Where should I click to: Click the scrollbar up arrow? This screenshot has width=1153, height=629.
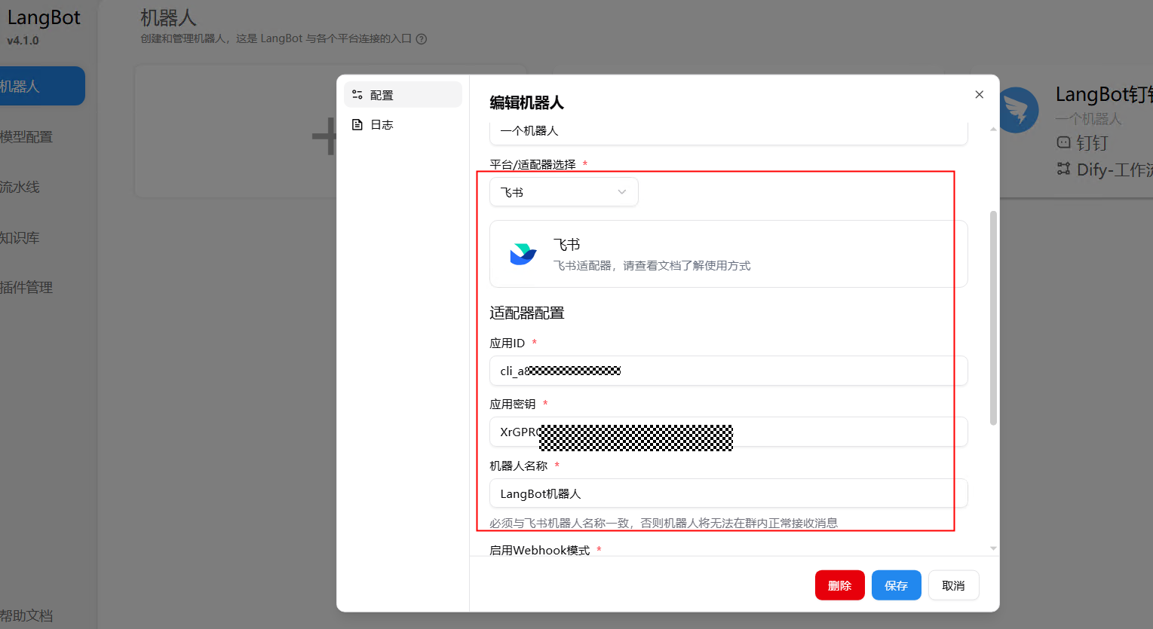993,129
